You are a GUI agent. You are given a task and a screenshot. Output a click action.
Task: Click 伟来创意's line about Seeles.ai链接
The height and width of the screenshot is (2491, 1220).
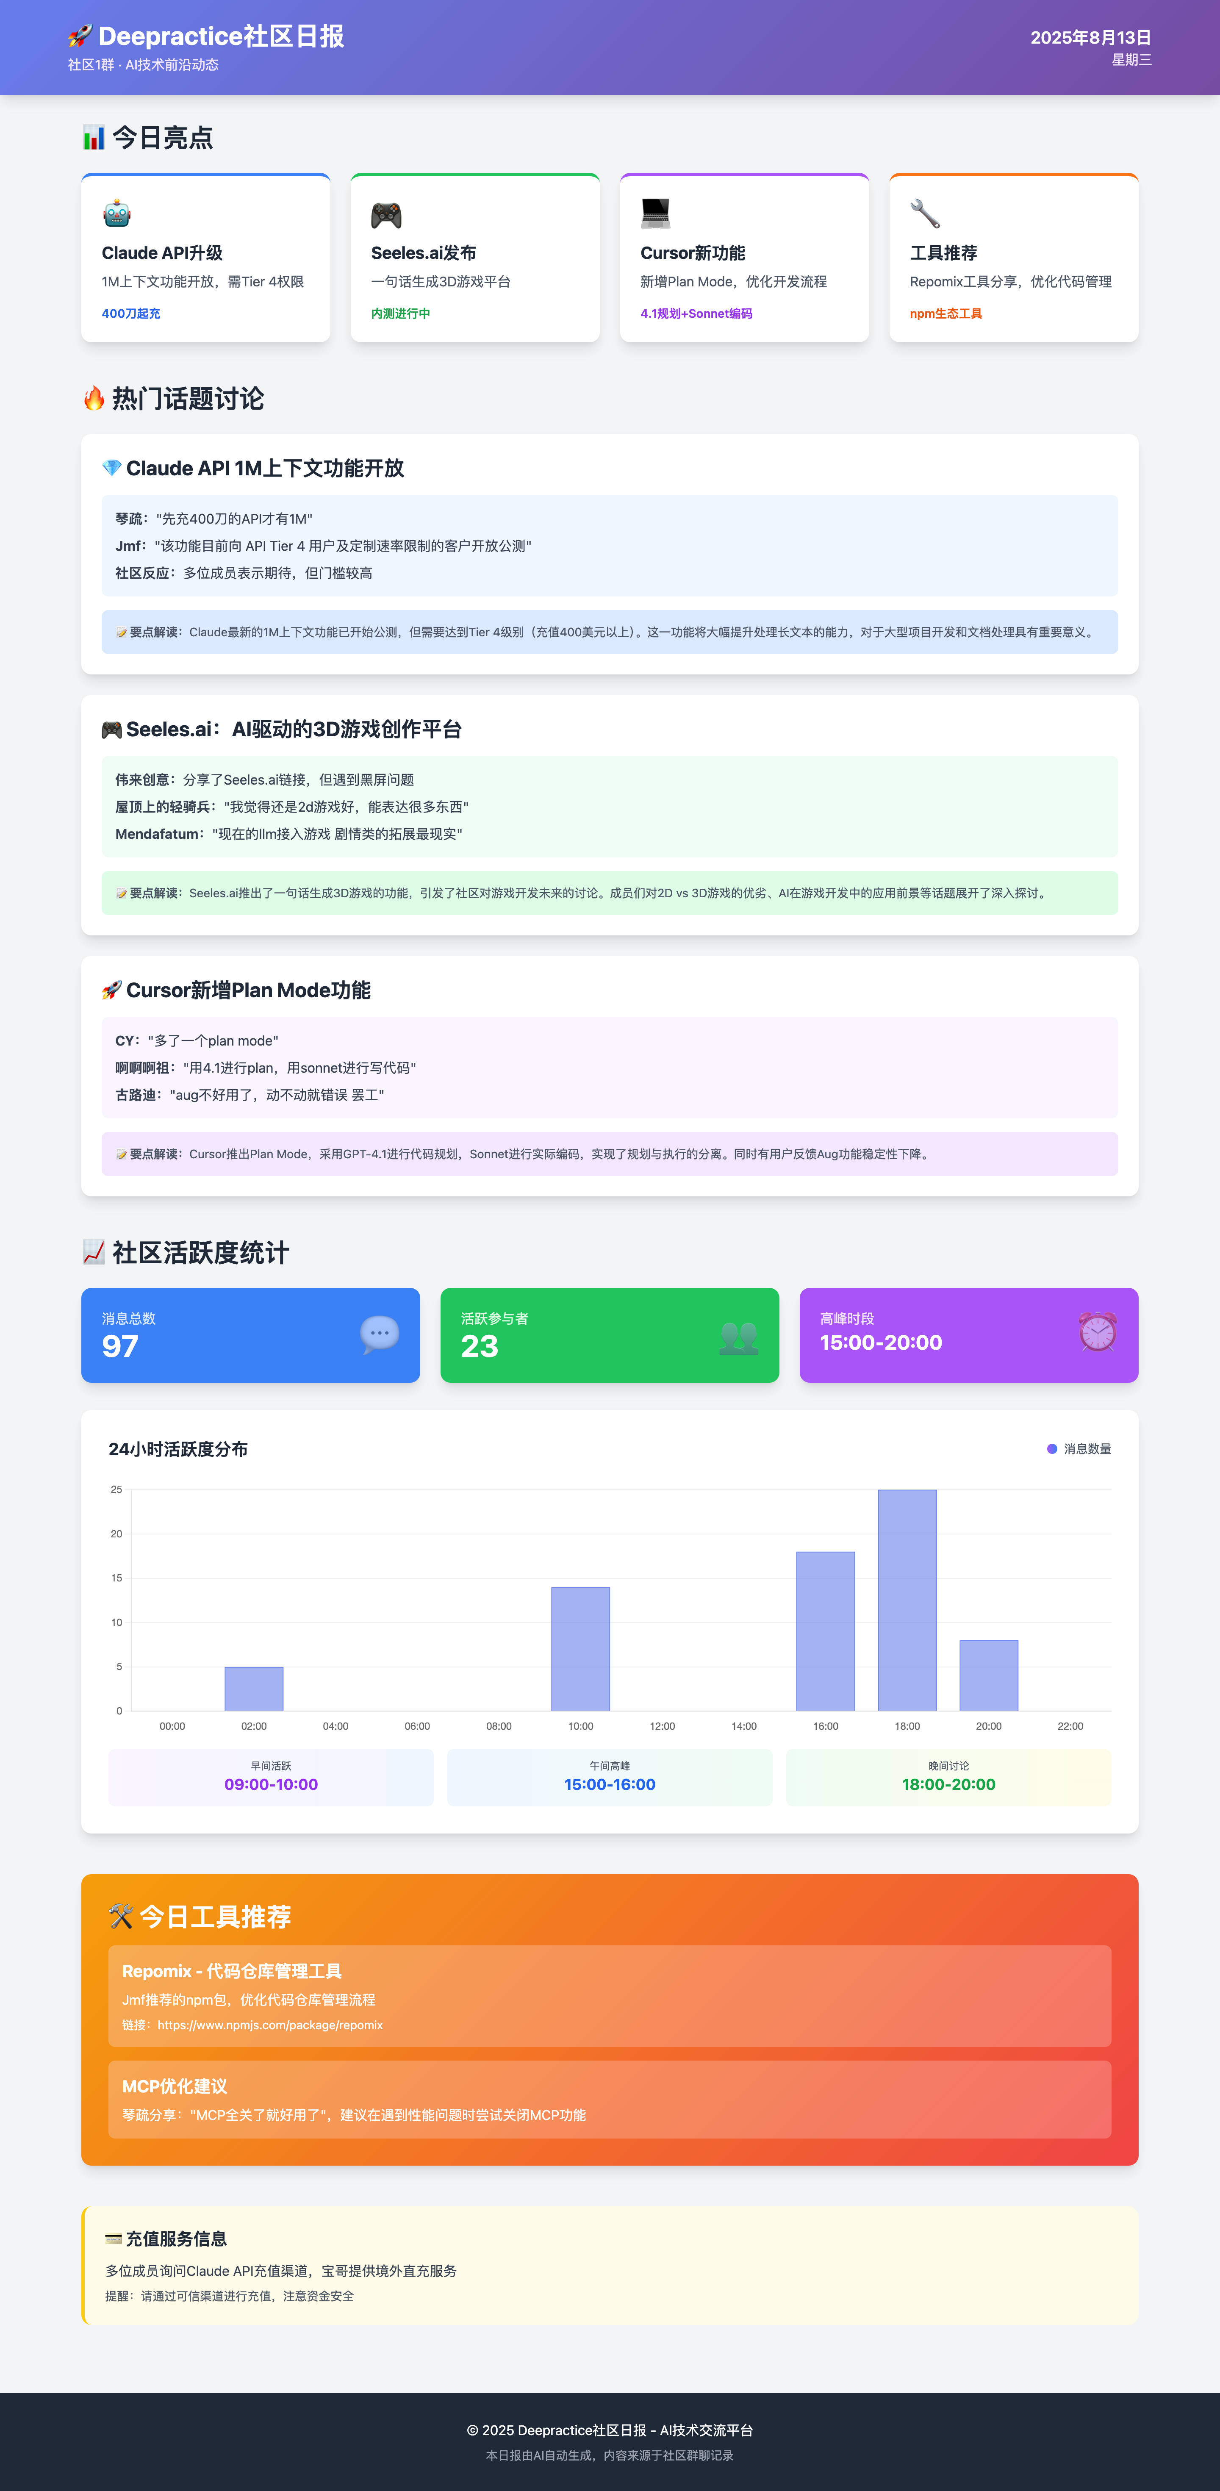pyautogui.click(x=265, y=780)
